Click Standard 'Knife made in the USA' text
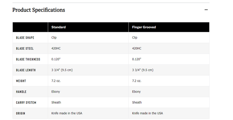 click(67, 113)
